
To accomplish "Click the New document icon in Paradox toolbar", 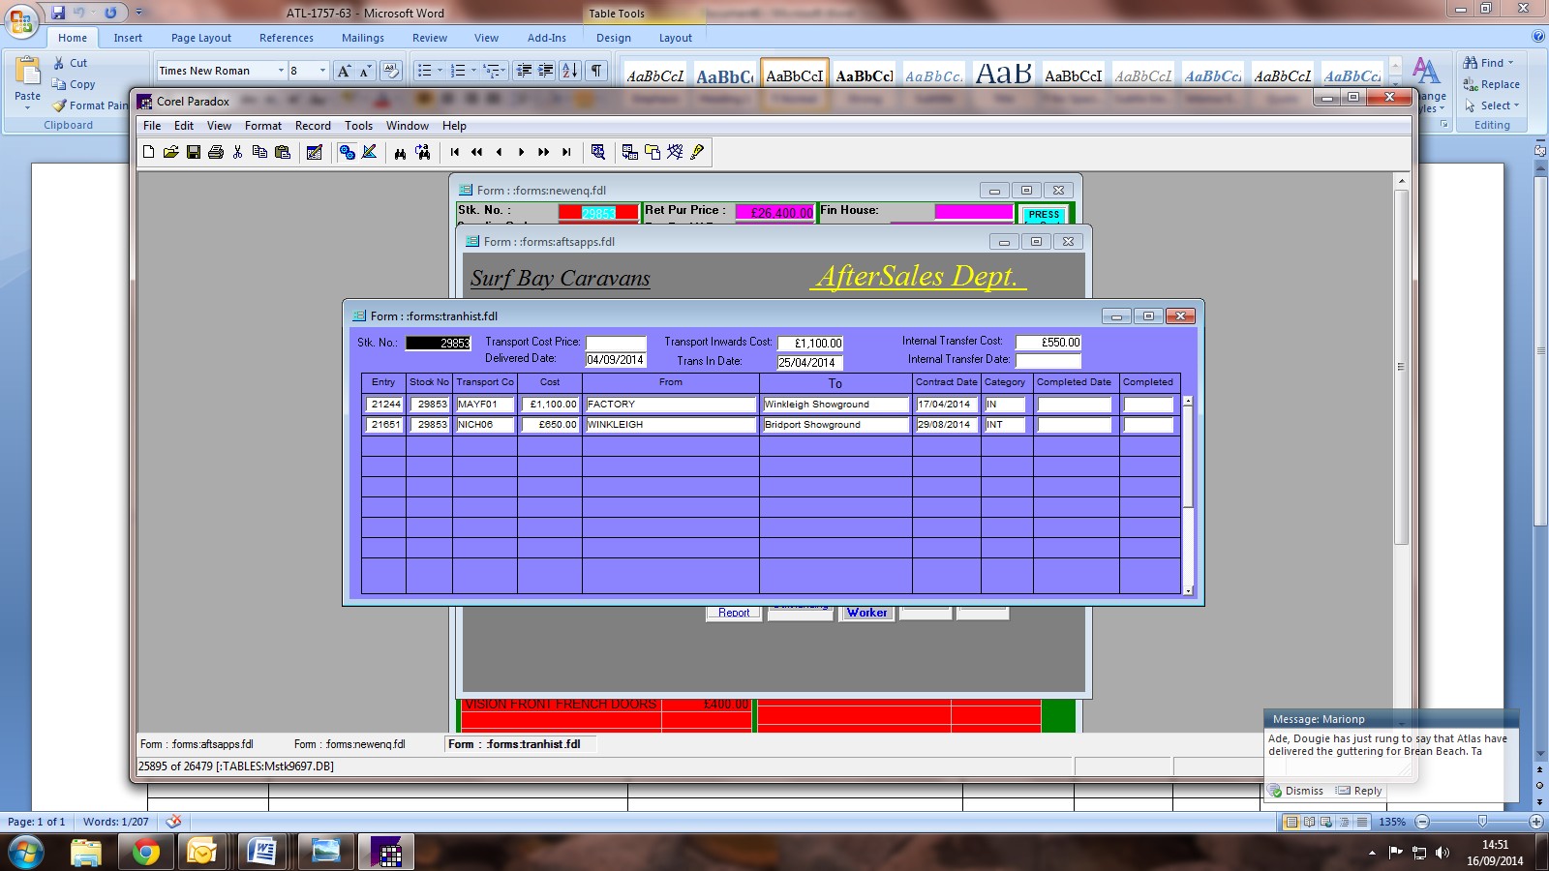I will (148, 152).
